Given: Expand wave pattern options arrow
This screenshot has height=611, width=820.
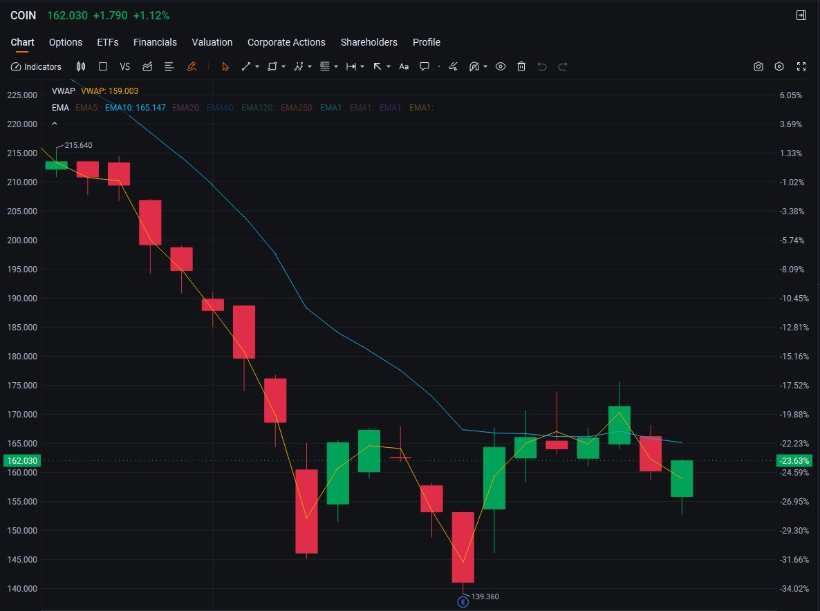Looking at the screenshot, I should pyautogui.click(x=310, y=66).
